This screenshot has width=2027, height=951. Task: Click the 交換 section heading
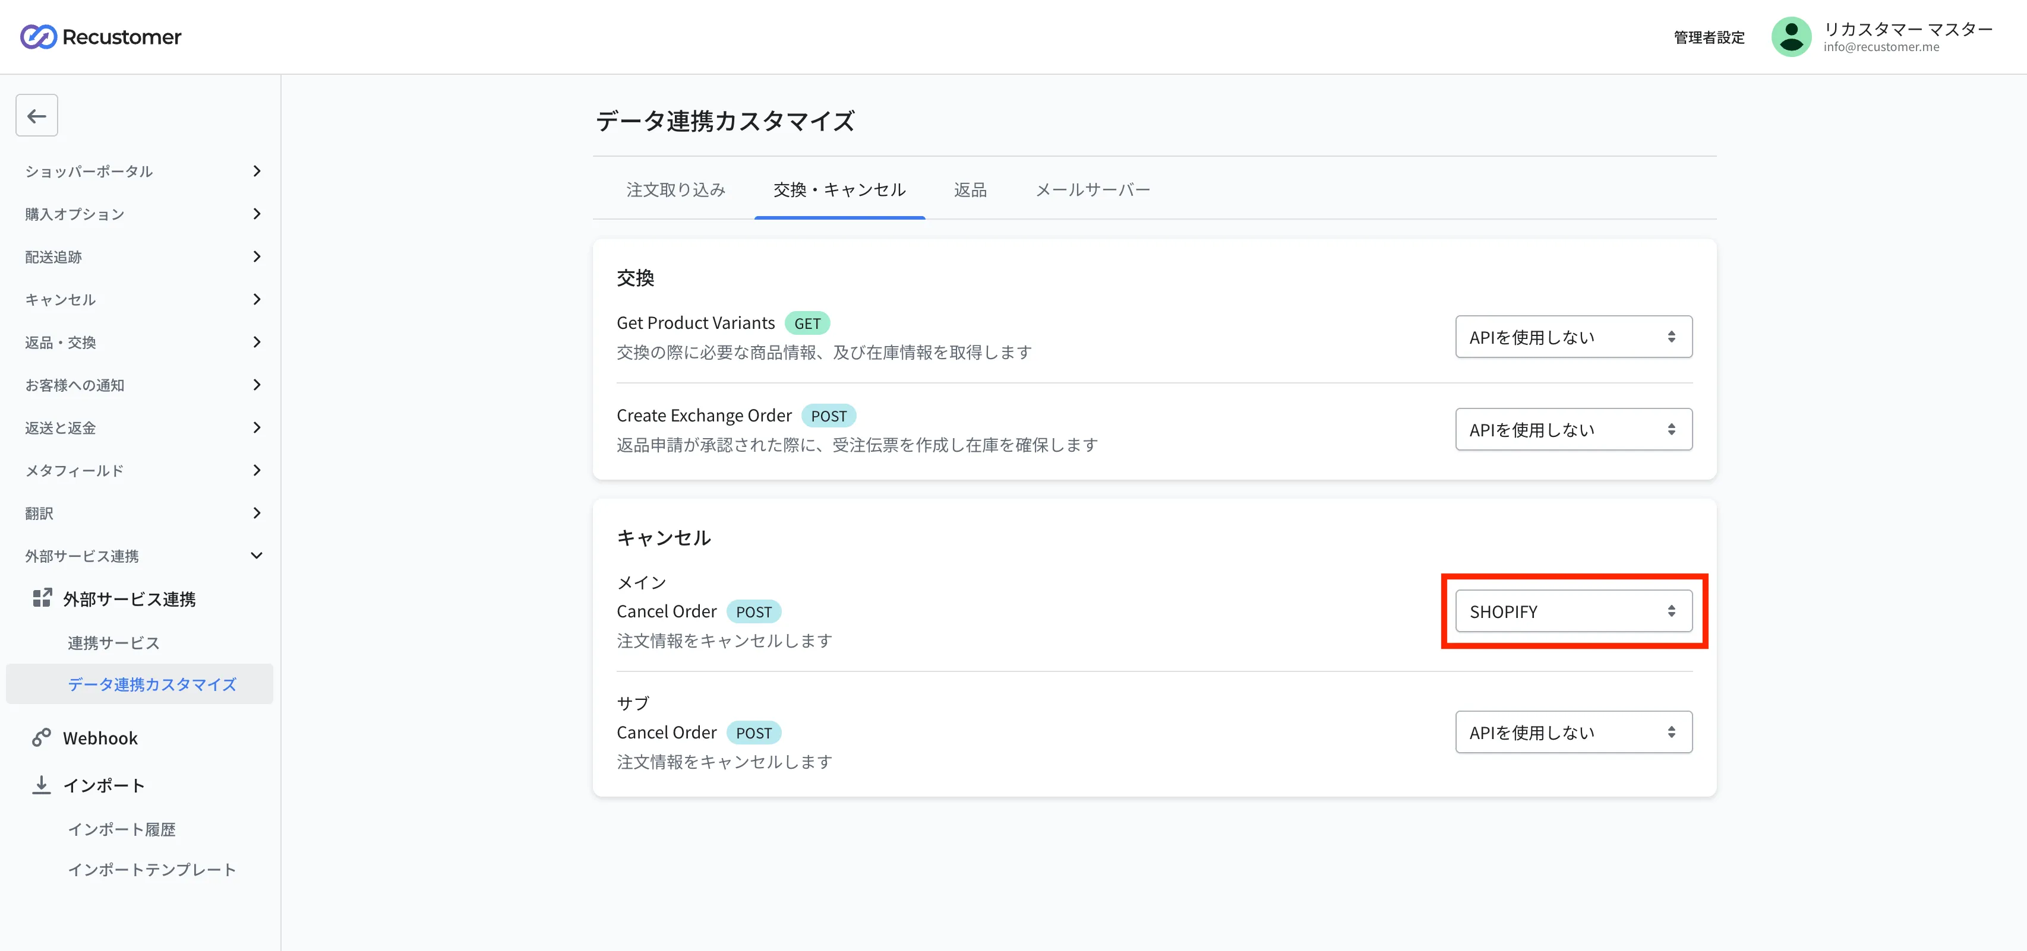[636, 278]
